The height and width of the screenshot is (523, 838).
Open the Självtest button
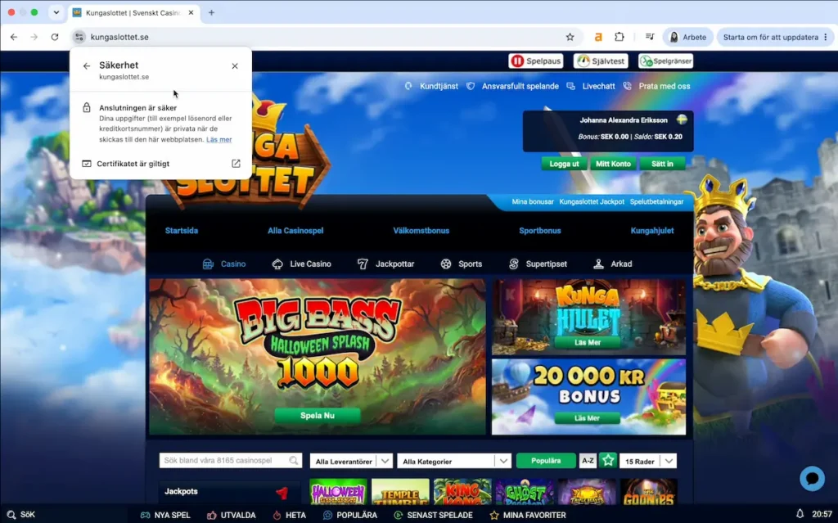[x=601, y=61]
